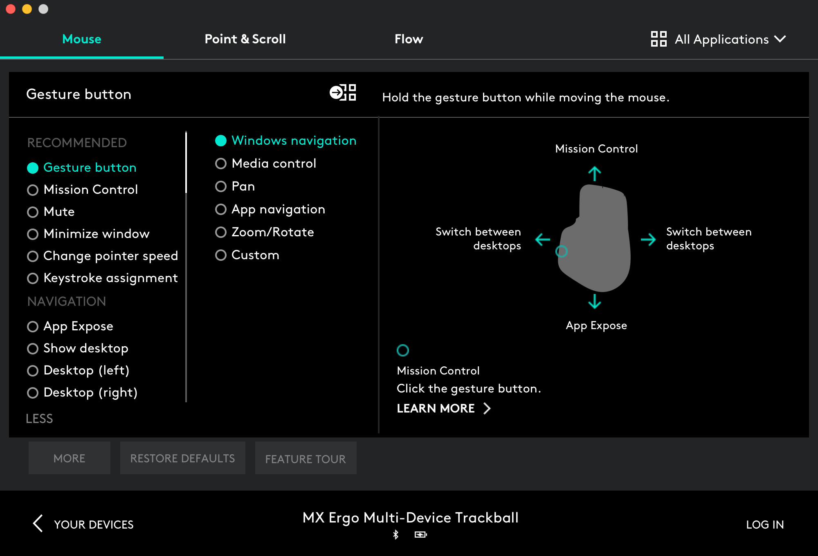Image resolution: width=818 pixels, height=556 pixels.
Task: Click the right arrow beside the mouse
Action: point(648,239)
